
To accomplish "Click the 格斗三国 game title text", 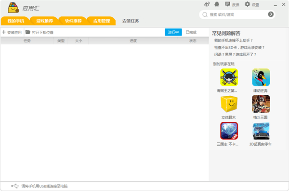I will point(260,117).
